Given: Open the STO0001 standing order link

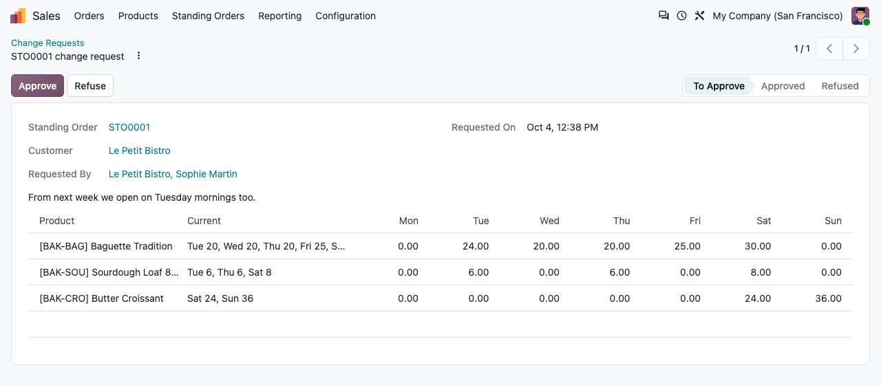Looking at the screenshot, I should click(x=129, y=127).
